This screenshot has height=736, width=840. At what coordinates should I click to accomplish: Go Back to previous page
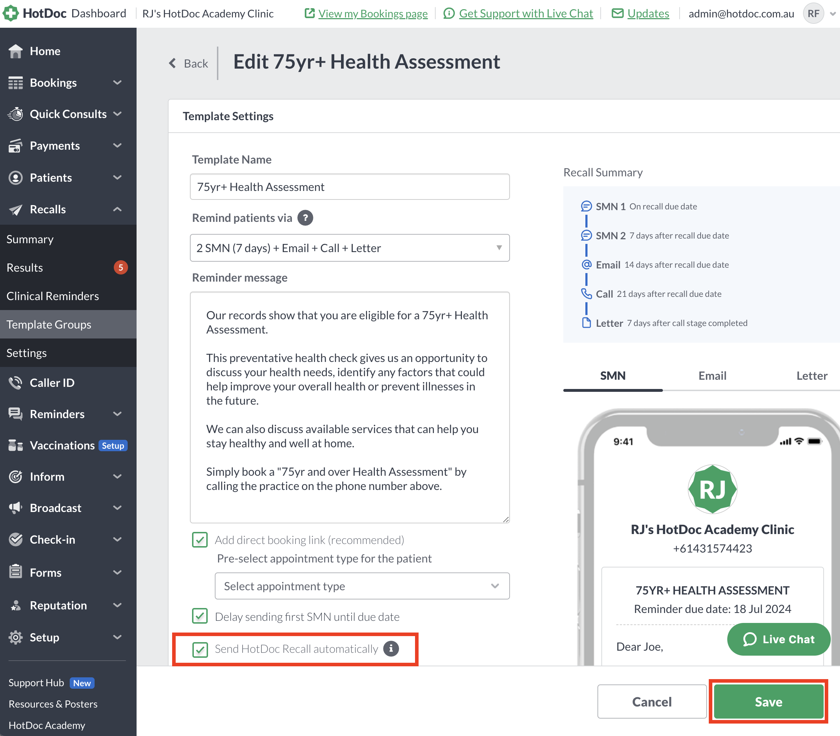tap(188, 63)
